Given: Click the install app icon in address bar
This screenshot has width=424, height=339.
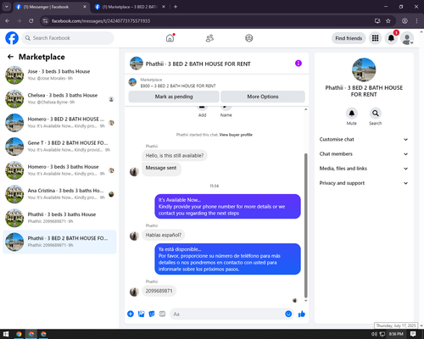Looking at the screenshot, I should tap(377, 21).
